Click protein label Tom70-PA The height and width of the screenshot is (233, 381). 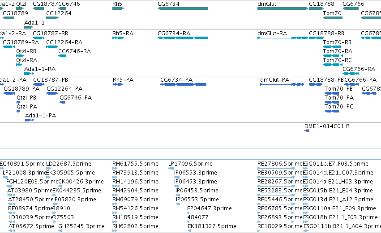pos(339,98)
